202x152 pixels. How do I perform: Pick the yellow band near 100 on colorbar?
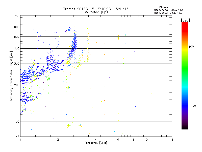click(185, 50)
